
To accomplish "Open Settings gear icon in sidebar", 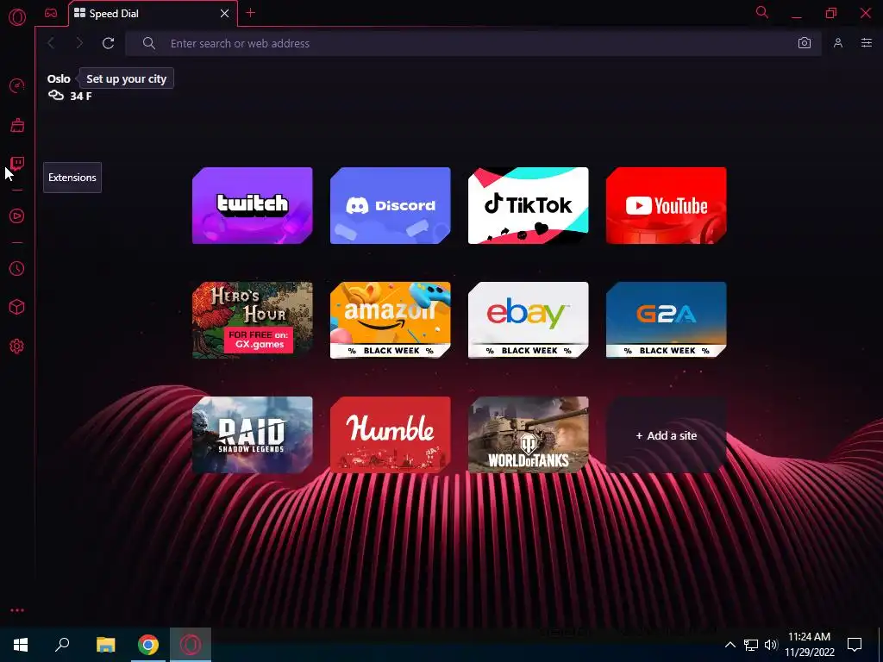I will [17, 347].
